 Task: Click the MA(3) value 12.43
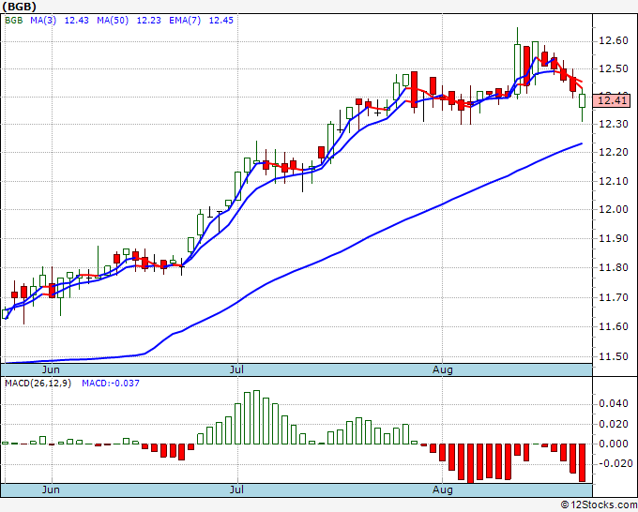point(77,20)
